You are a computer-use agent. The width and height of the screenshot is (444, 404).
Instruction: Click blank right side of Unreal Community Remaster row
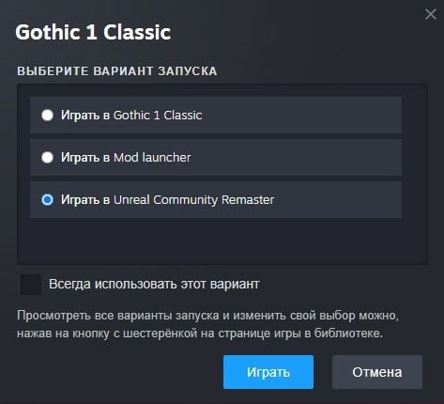338,199
